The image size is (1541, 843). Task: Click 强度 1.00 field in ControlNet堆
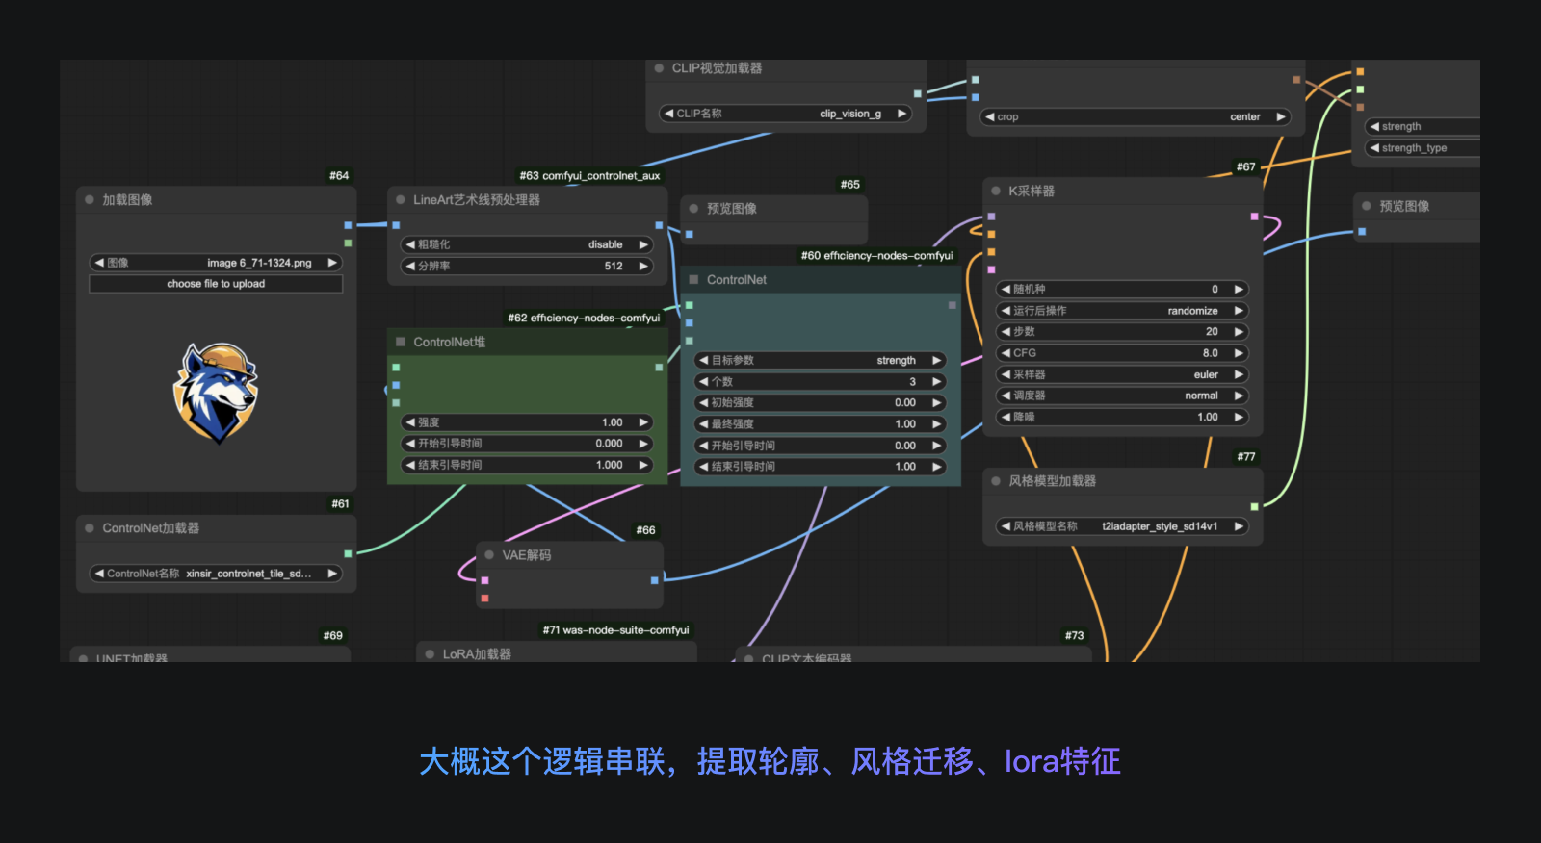coord(527,422)
